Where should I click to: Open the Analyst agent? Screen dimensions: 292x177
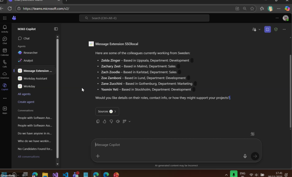coord(35,60)
